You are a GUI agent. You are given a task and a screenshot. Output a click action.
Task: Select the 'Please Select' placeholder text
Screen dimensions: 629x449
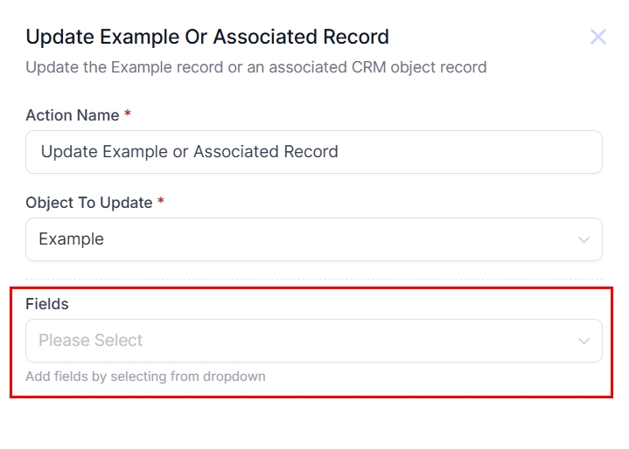(91, 341)
